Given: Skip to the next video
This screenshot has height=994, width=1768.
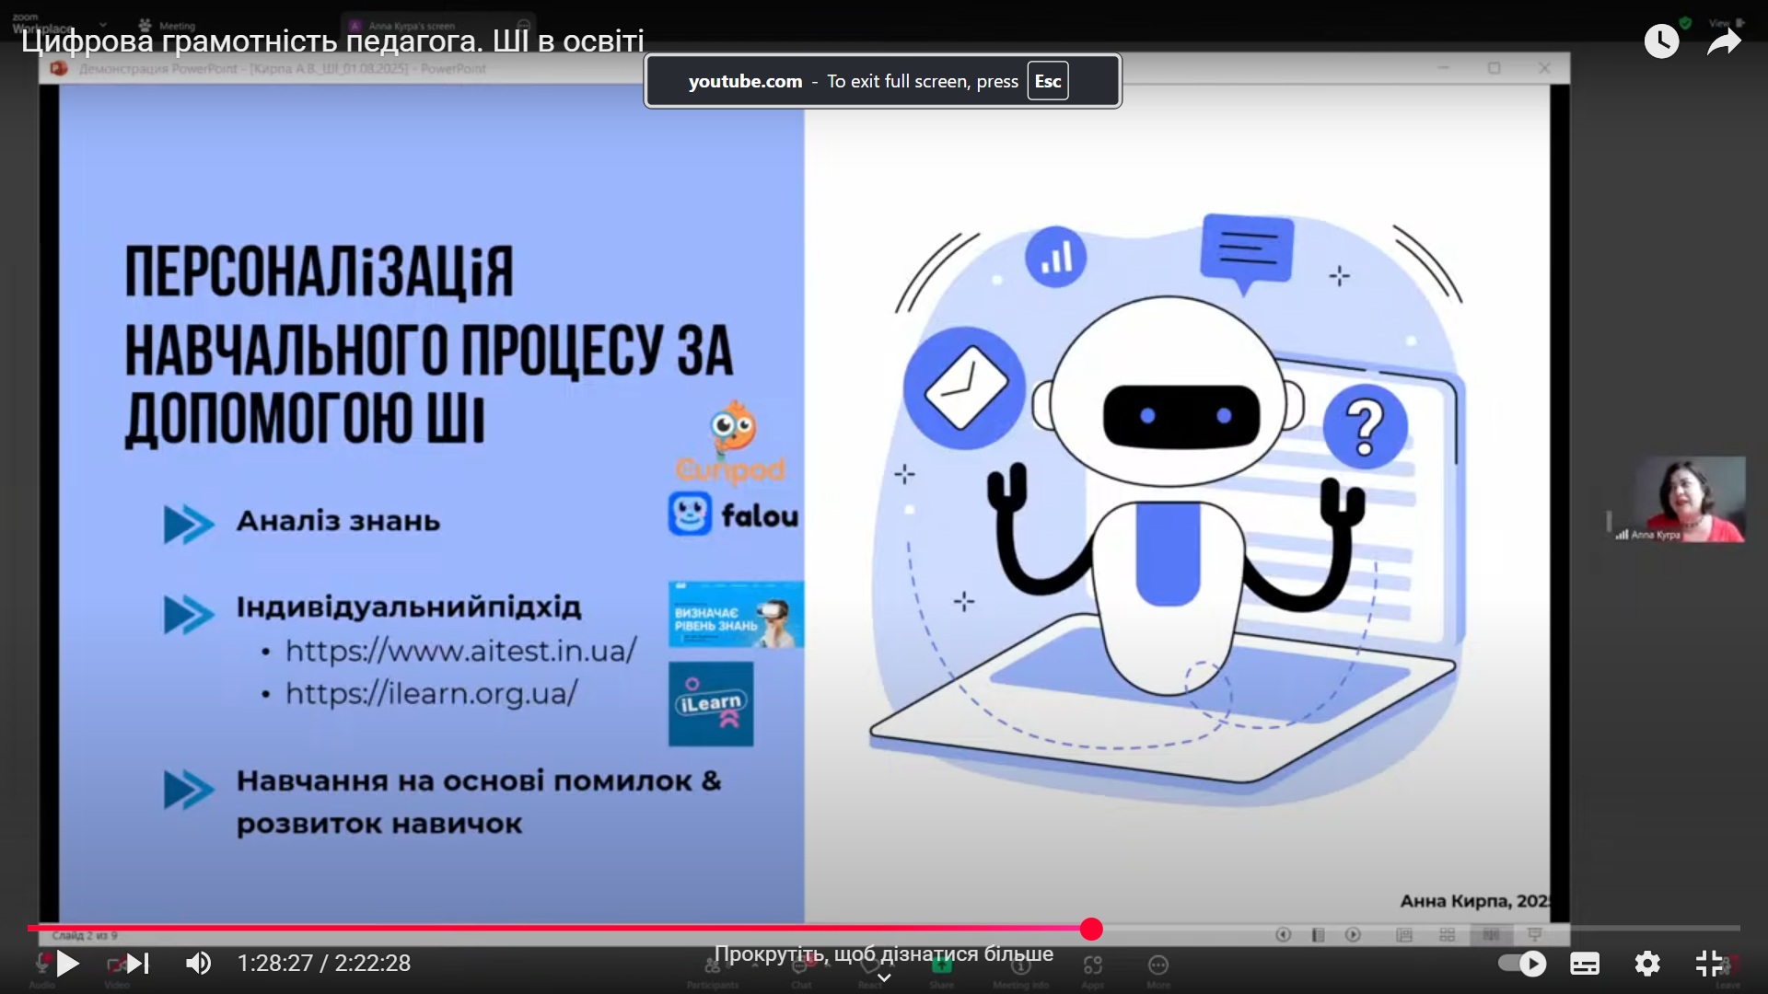Looking at the screenshot, I should (138, 964).
